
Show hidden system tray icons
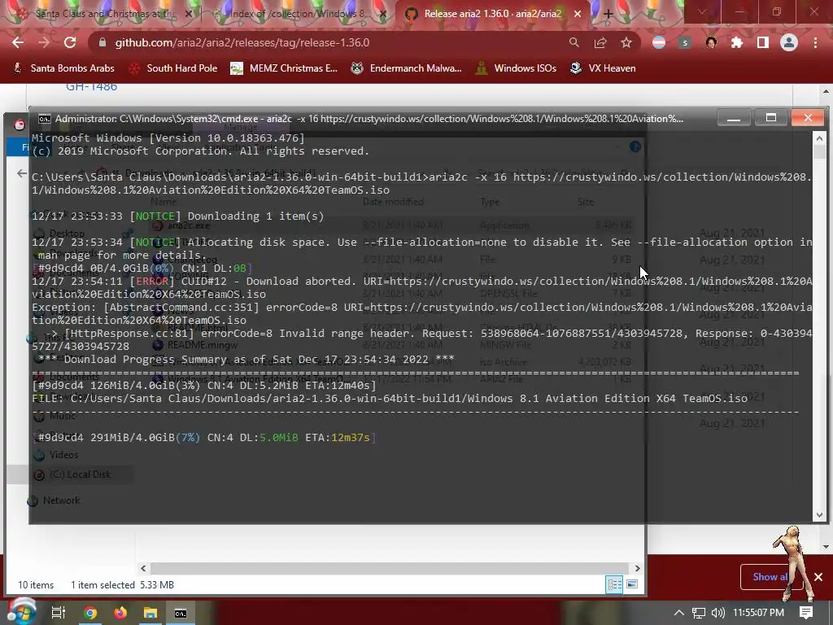click(x=679, y=613)
